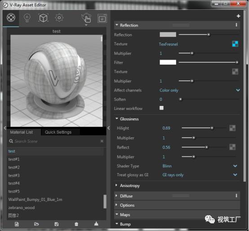
Task: Click the Filter texture map slot icon
Action: tap(235, 72)
